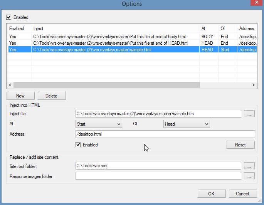This screenshot has height=205, width=264.
Task: Close the Options dialog with X
Action: click(256, 3)
